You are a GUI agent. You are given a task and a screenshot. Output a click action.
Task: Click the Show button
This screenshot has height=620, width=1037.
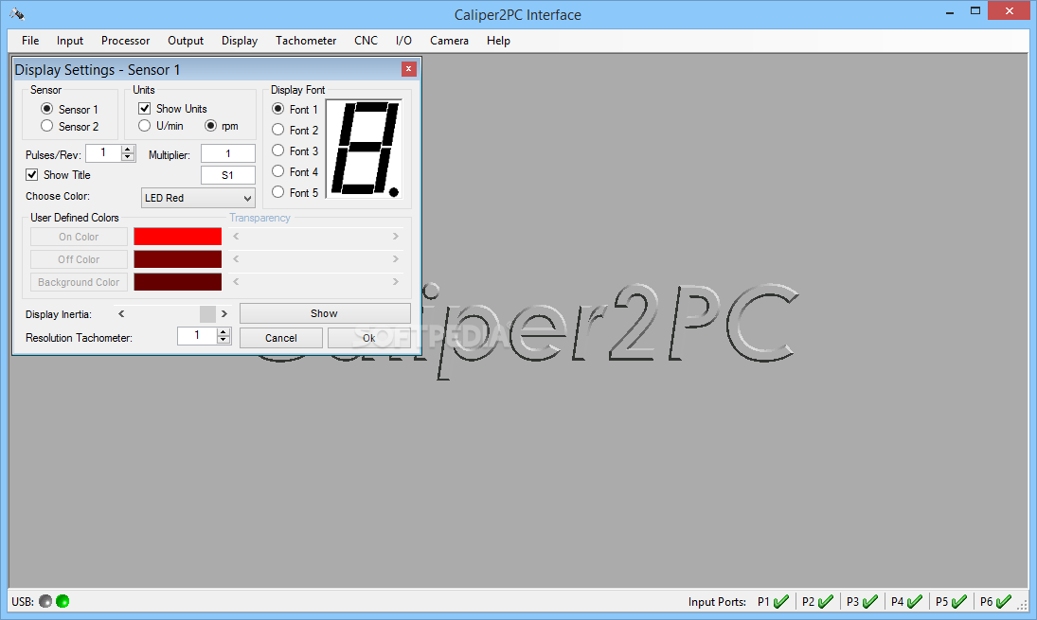[x=325, y=313]
